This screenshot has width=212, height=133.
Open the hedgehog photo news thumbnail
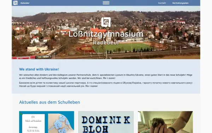tap(165, 122)
